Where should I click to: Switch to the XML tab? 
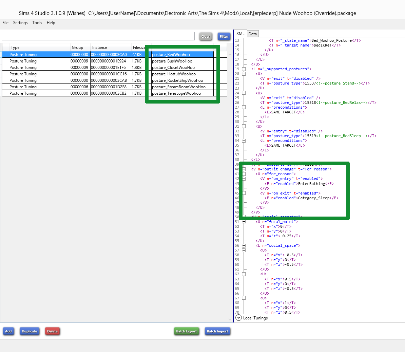[x=240, y=34]
